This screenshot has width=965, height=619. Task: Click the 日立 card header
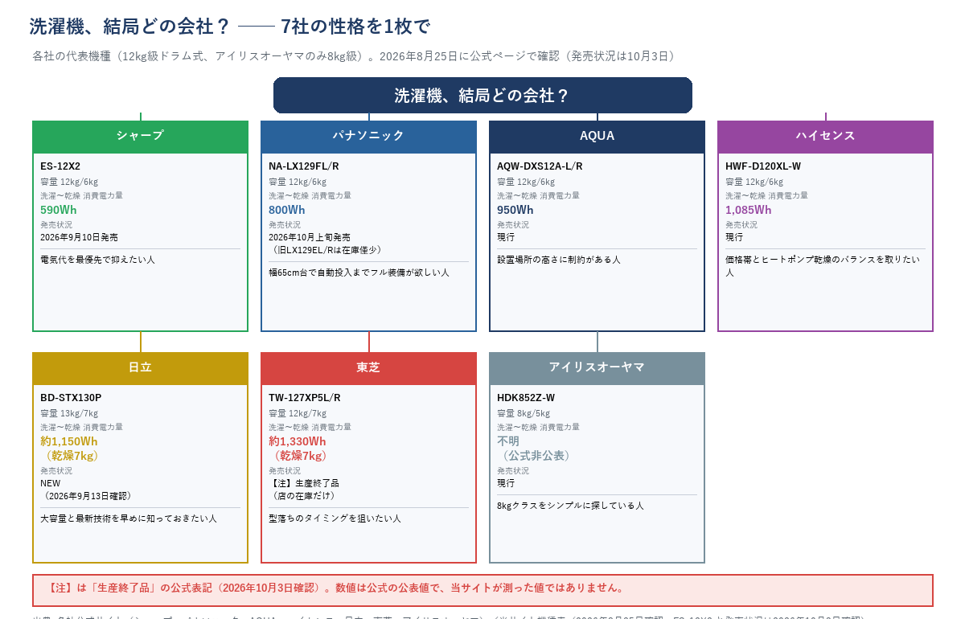click(140, 367)
